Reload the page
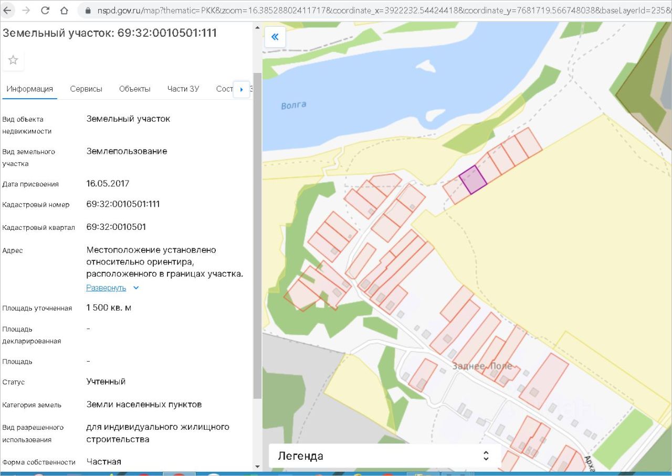Screen dimensions: 672x476 pos(45,10)
